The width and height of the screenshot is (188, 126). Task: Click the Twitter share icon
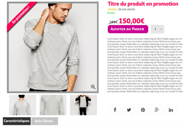pos(129,110)
